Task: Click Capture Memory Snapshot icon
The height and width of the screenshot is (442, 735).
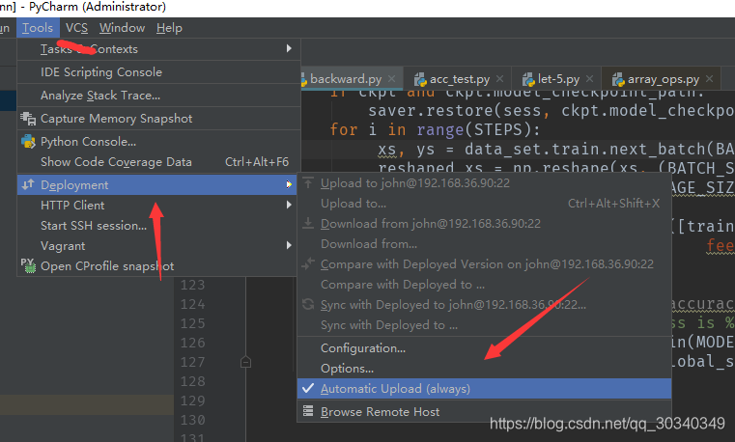Action: pos(28,119)
